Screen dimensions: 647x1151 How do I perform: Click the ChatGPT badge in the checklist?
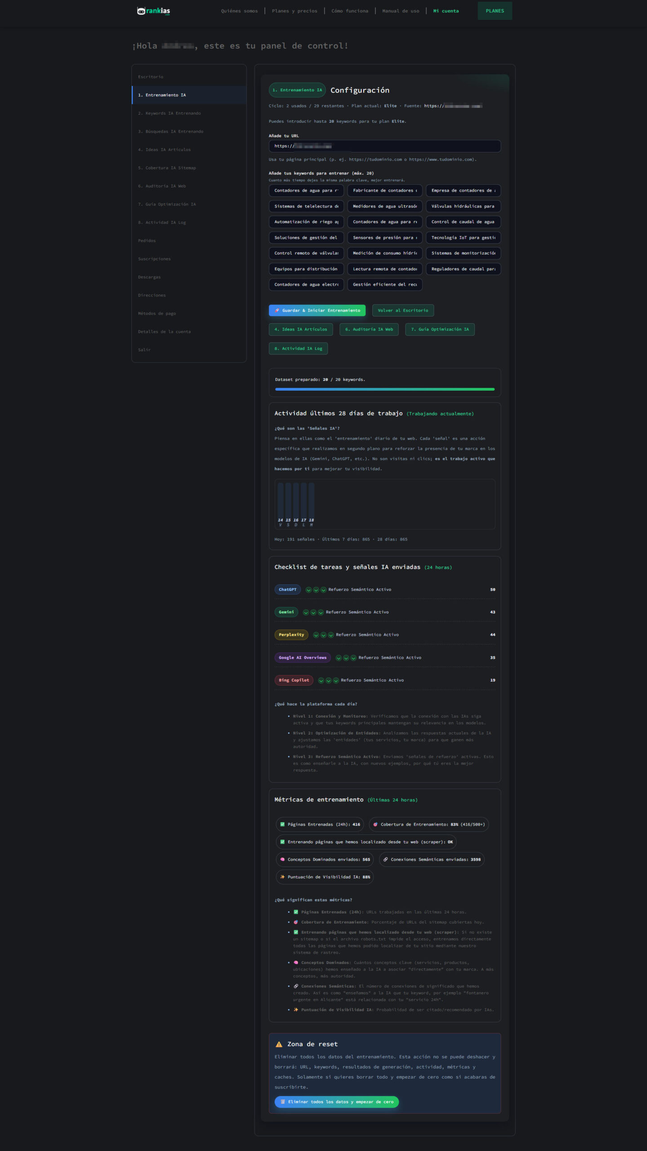287,589
